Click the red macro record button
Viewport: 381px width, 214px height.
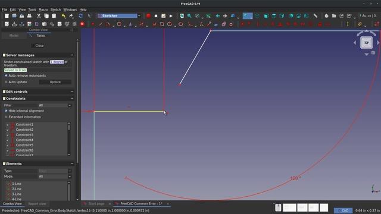(x=148, y=16)
